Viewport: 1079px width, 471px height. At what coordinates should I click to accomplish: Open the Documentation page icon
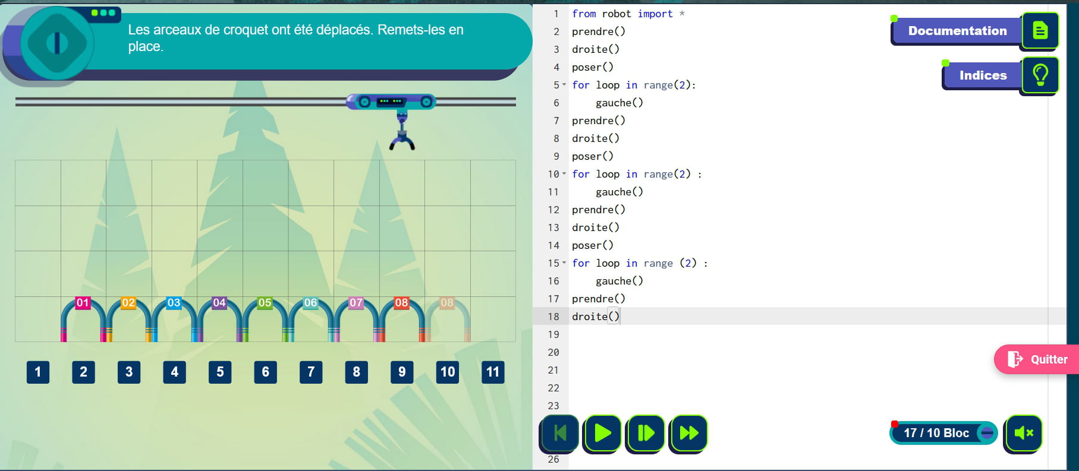1040,30
